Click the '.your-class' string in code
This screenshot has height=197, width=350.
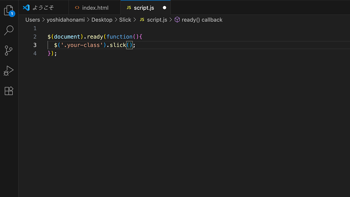(x=82, y=45)
